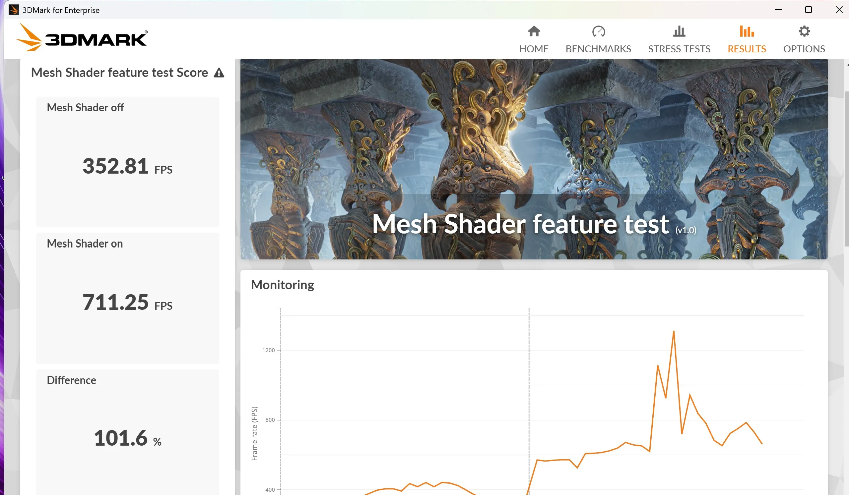This screenshot has height=495, width=849.
Task: Switch to STRESS TESTS label
Action: pyautogui.click(x=679, y=49)
